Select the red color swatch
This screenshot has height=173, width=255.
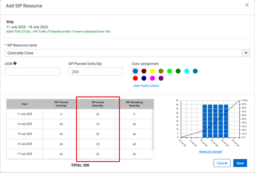pos(135,78)
